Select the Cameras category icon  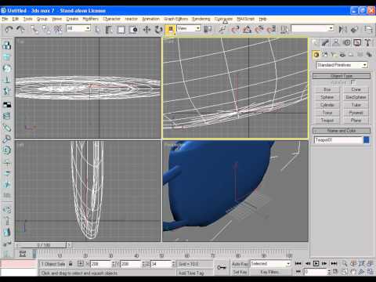[x=342, y=55]
